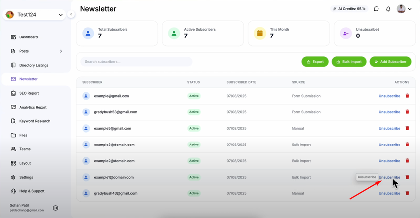Click trash icon for gradybush43@gmail.com
The image size is (420, 218).
coord(407,193)
